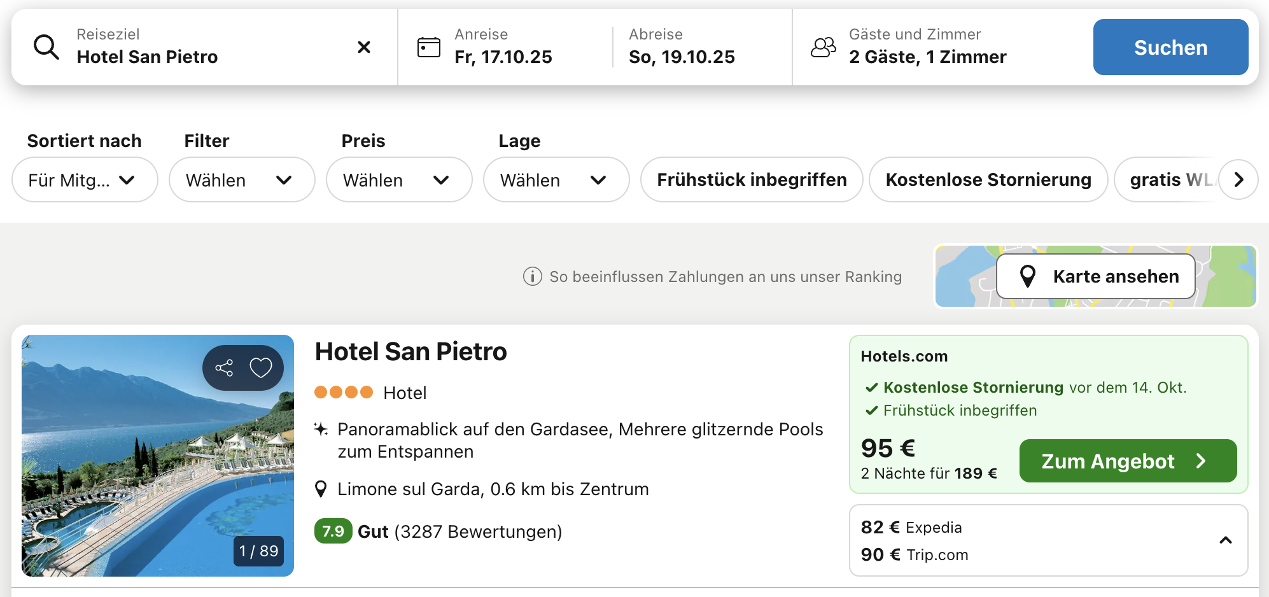Toggle Kostenlose Stornierung filter
The image size is (1269, 597).
[988, 179]
